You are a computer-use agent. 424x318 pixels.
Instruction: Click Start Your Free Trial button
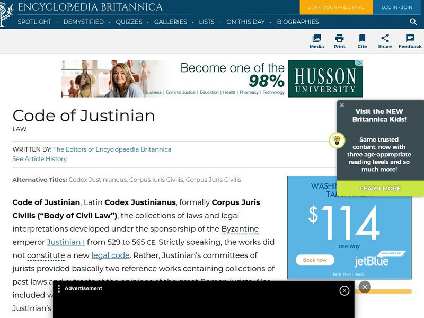coord(336,7)
